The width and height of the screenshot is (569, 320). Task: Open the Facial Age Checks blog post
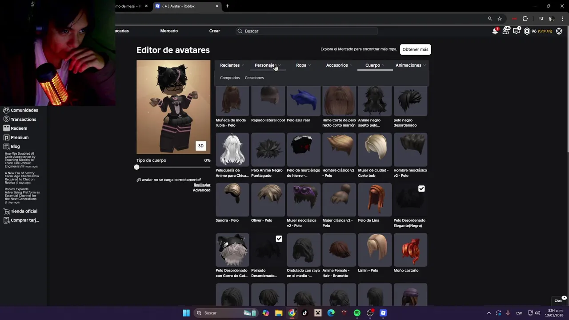click(22, 178)
